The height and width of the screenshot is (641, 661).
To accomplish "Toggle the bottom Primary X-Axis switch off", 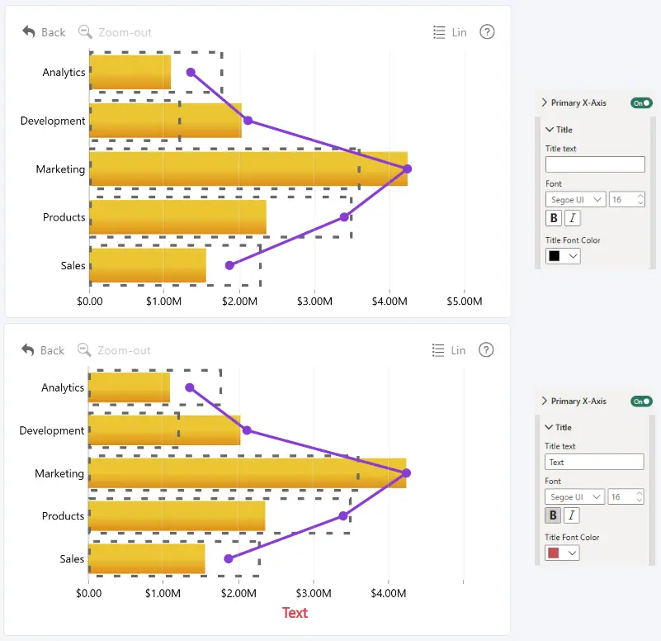I will 641,401.
